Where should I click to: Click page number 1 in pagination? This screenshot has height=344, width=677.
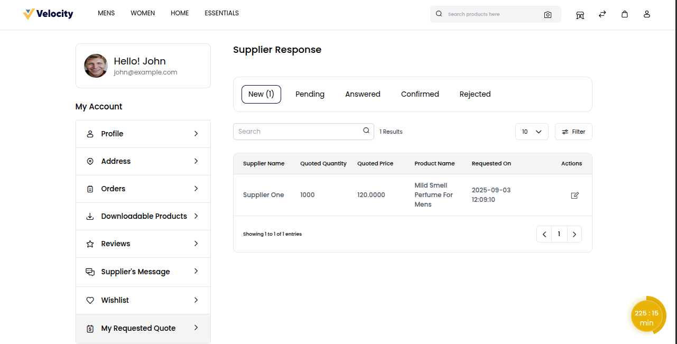pyautogui.click(x=559, y=234)
